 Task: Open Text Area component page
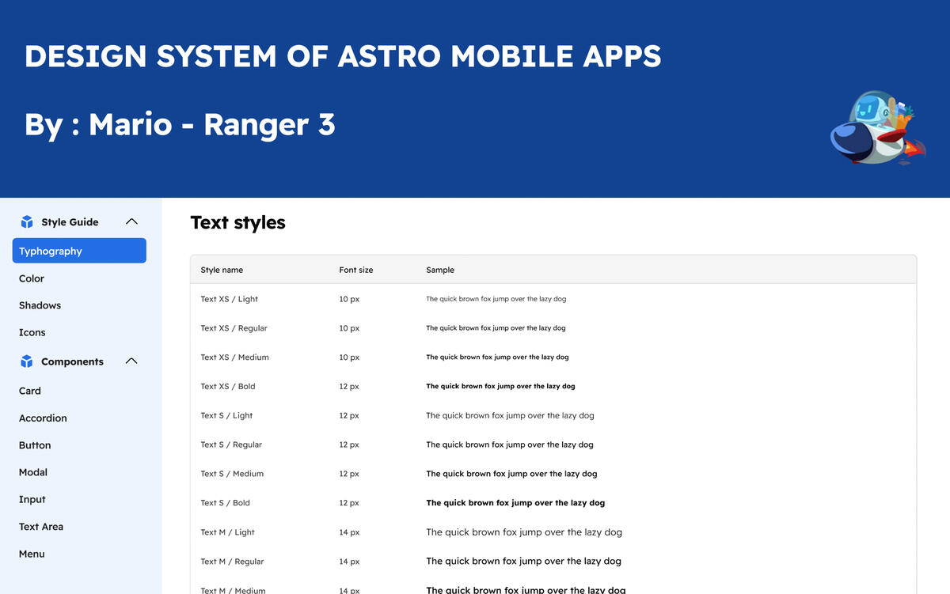click(41, 527)
